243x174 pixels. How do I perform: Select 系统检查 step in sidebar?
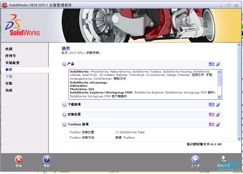point(12,63)
